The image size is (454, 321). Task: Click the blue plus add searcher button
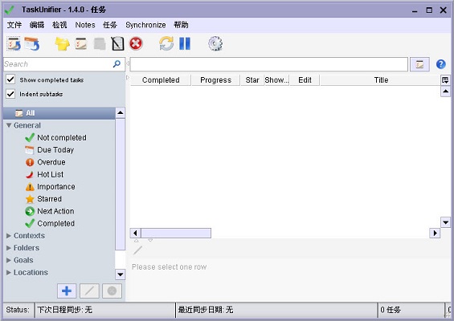pos(67,291)
